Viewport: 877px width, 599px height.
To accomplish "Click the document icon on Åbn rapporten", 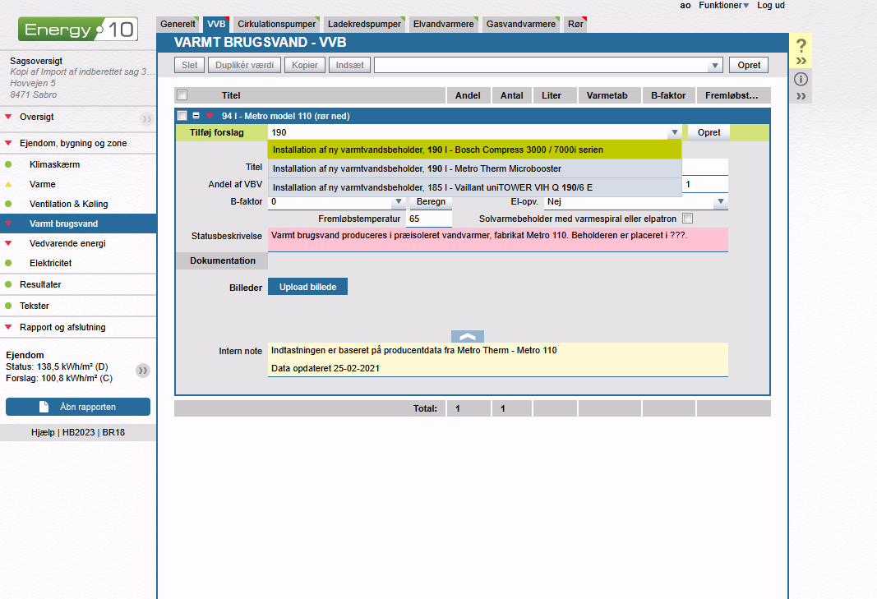I will tap(44, 407).
